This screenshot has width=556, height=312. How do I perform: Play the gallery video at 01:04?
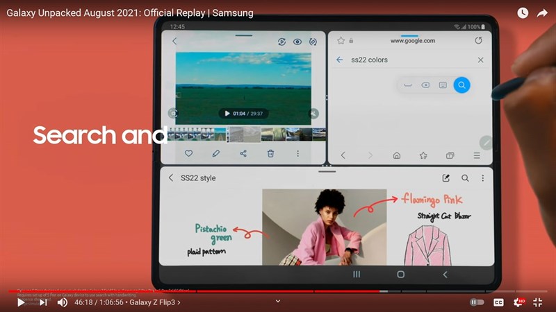227,114
